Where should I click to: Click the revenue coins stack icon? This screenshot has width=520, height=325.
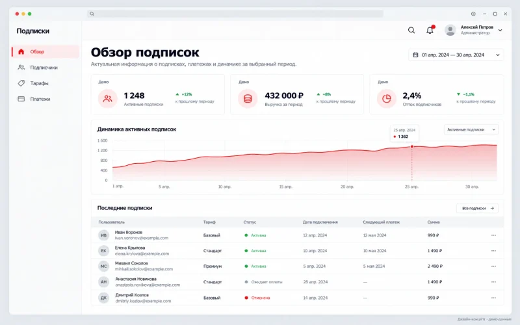coord(248,99)
